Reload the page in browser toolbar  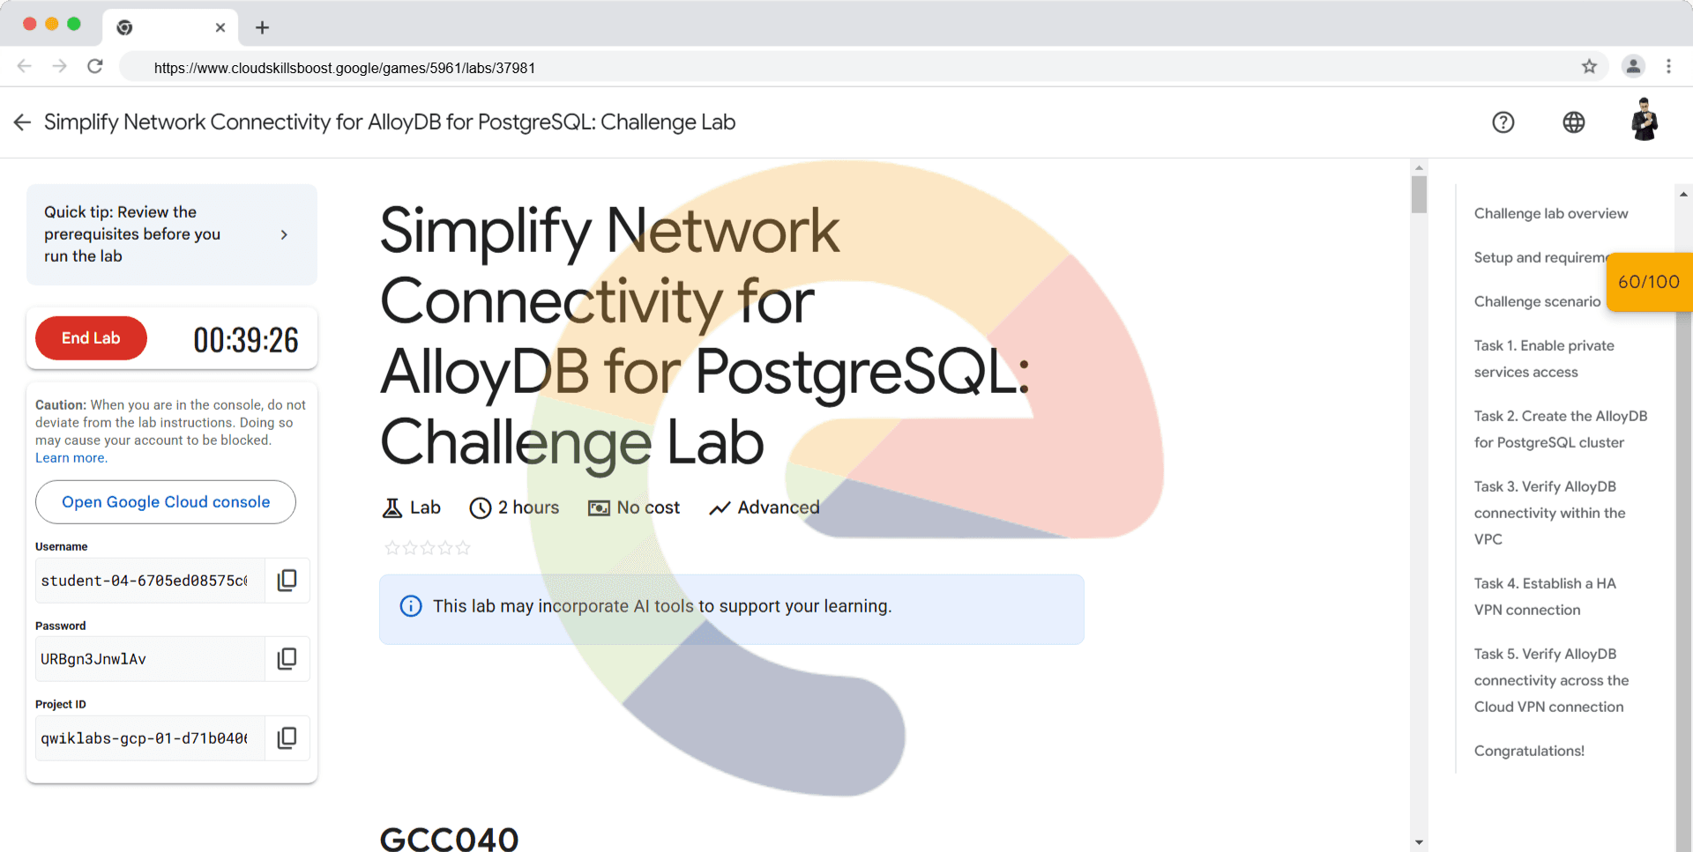tap(95, 67)
